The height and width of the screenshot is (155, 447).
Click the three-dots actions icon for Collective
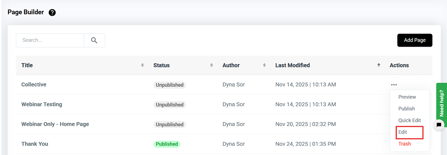(x=394, y=85)
